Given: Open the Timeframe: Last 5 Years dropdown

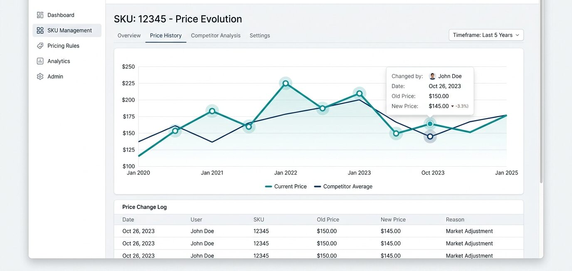Looking at the screenshot, I should [486, 35].
